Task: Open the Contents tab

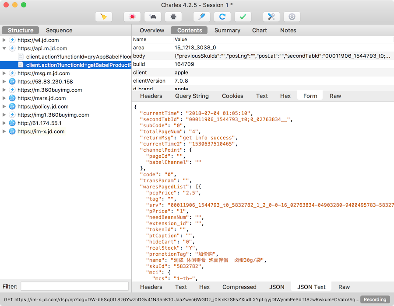Action: [190, 30]
